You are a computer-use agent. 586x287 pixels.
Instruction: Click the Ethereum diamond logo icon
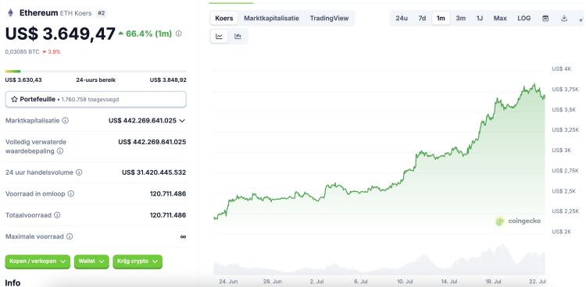(x=10, y=12)
